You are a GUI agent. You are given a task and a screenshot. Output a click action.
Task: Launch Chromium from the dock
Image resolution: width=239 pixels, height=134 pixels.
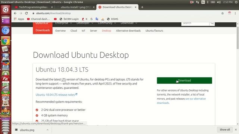pyautogui.click(x=6, y=31)
